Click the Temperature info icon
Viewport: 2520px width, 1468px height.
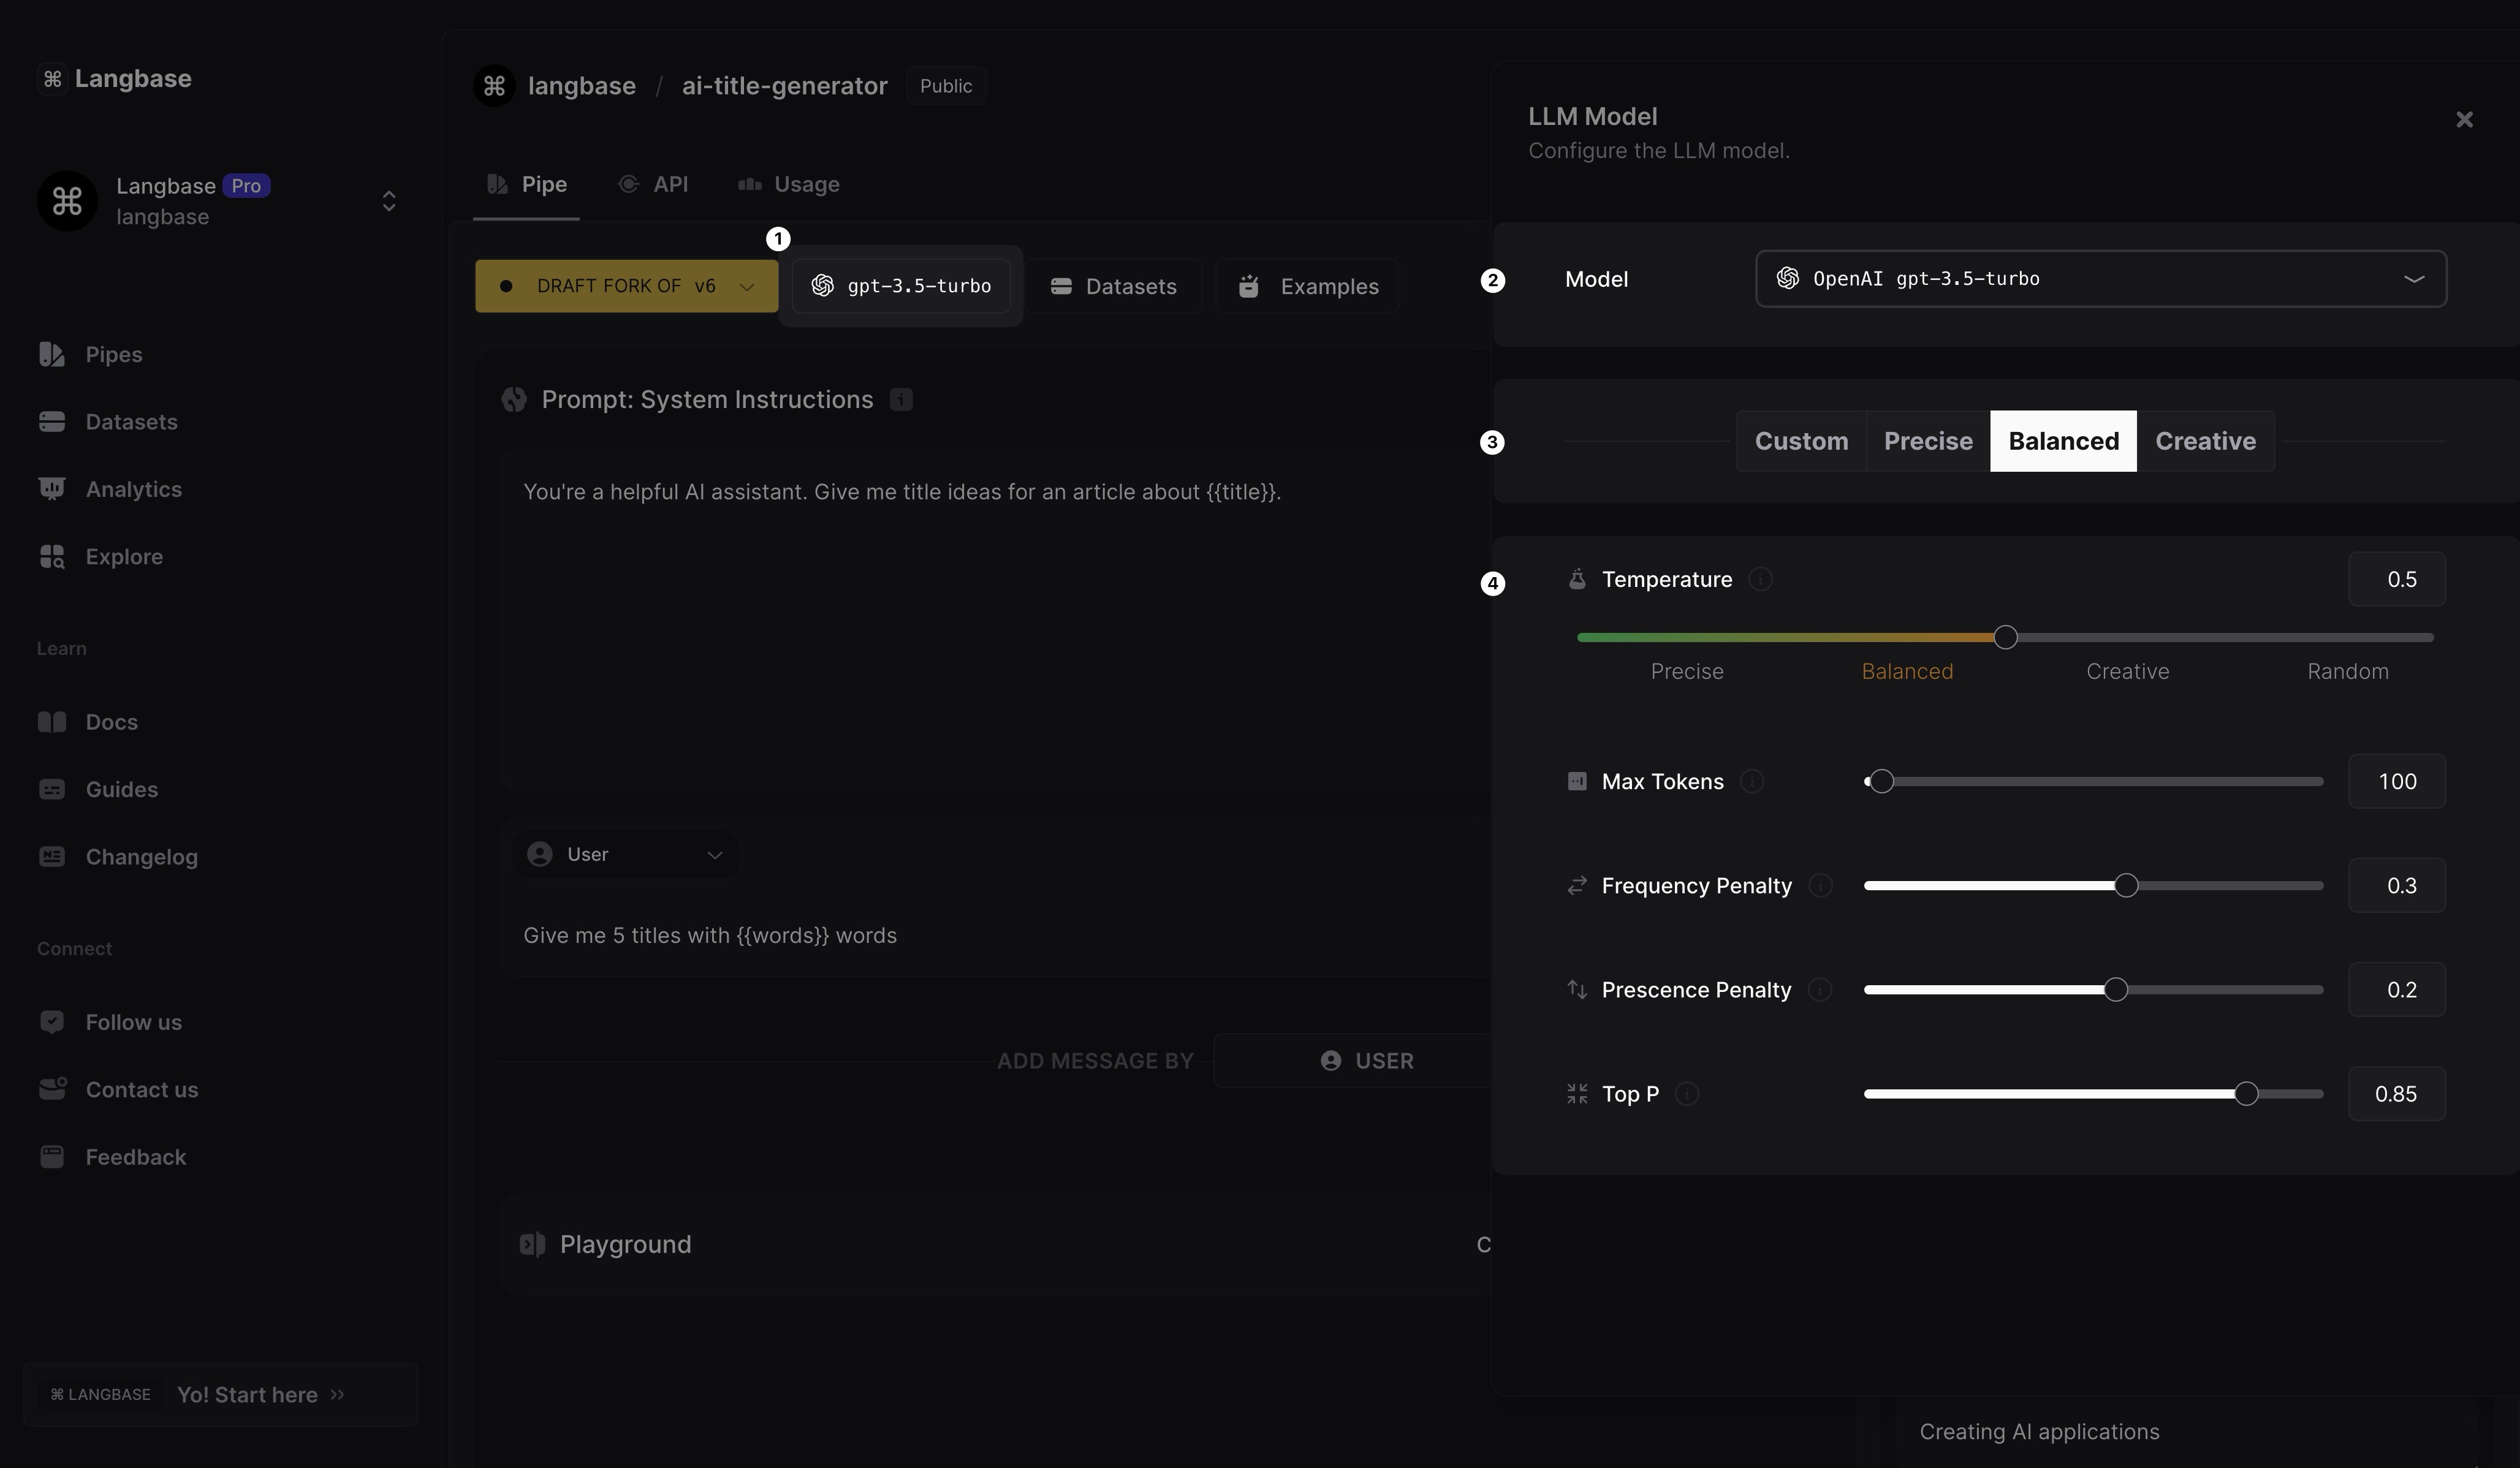(x=1760, y=580)
